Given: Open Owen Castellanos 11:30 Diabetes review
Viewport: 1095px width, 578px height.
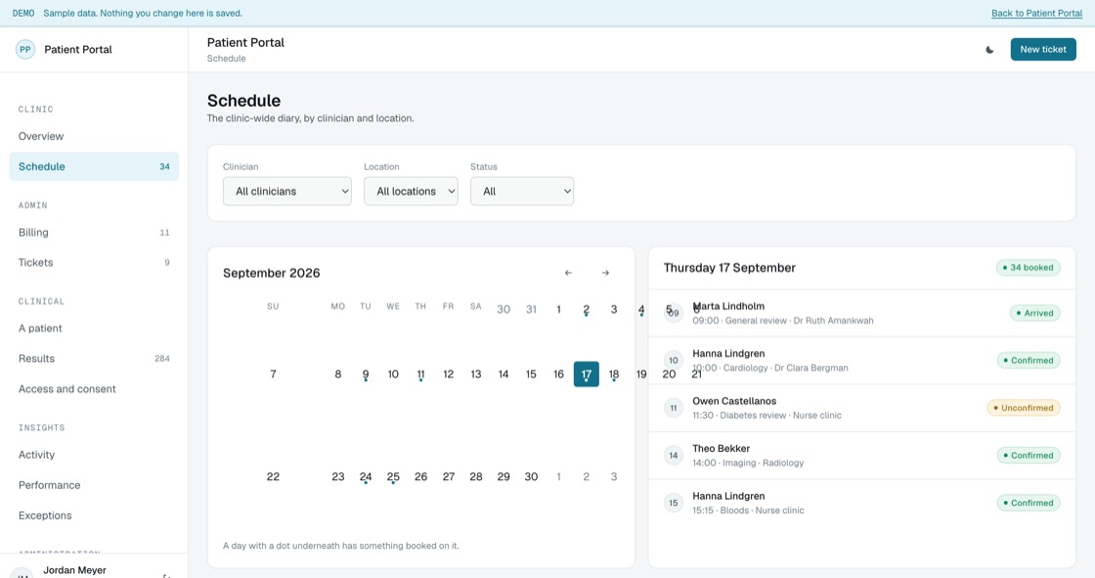Looking at the screenshot, I should click(861, 408).
